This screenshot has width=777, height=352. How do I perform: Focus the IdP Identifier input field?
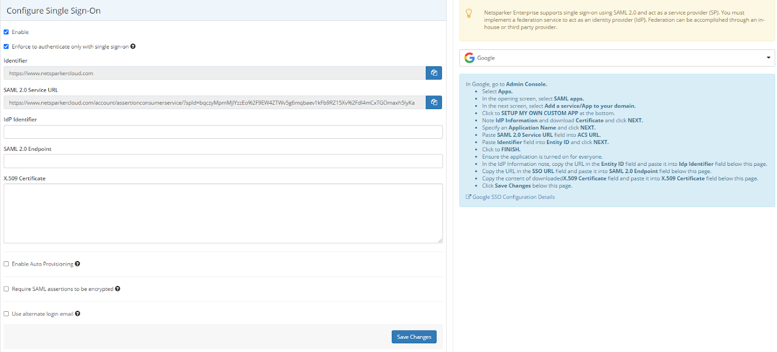223,132
